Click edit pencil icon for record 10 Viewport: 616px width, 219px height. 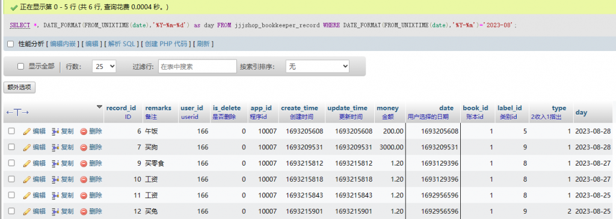(x=26, y=179)
